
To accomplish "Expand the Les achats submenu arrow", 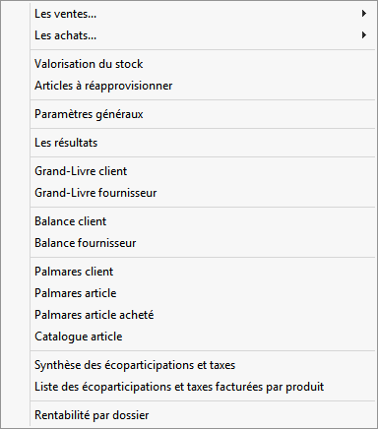I will [x=363, y=35].
